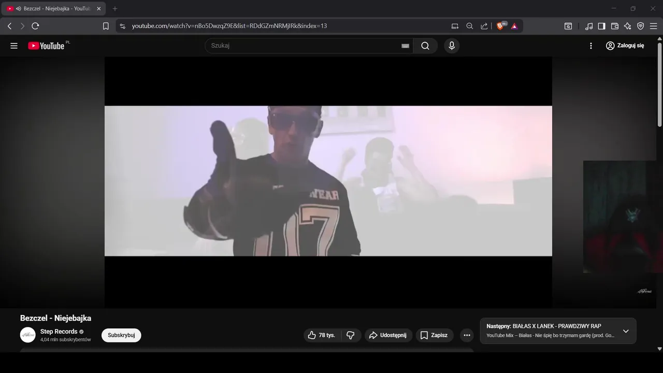Open the Step Records channel name link
663x373 pixels.
click(x=59, y=332)
